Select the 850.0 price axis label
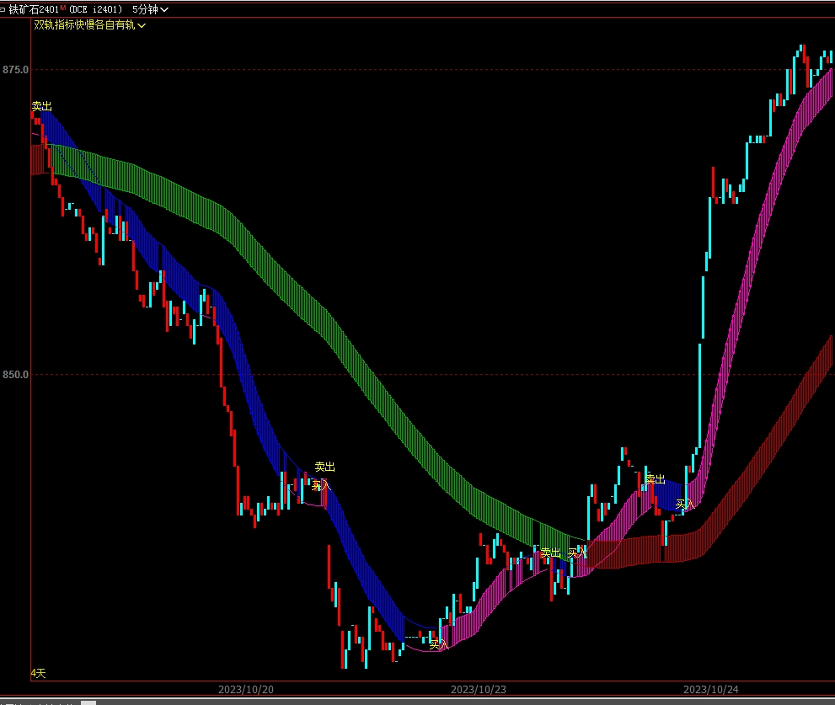 [x=15, y=375]
